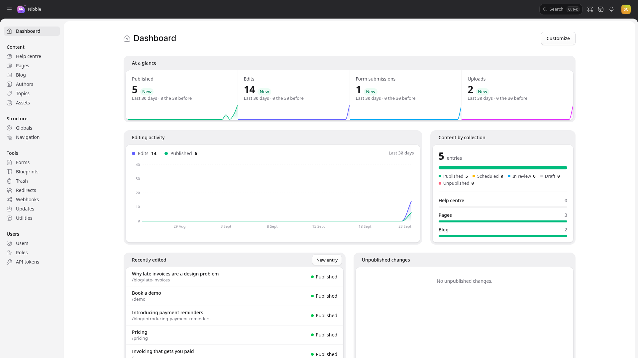
Task: Click the Edits 14 legend item
Action: 144,153
